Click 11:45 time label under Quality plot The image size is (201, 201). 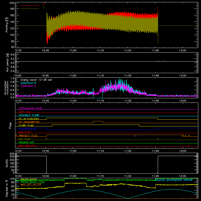pyautogui.click(x=155, y=176)
